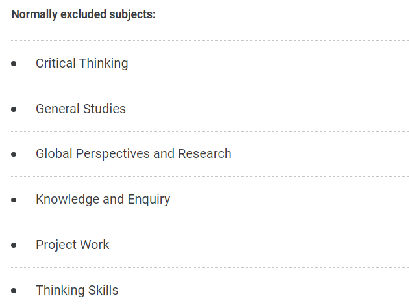Viewport: 409px width, 305px height.
Task: Click the word "Global" in the list
Action: 54,153
